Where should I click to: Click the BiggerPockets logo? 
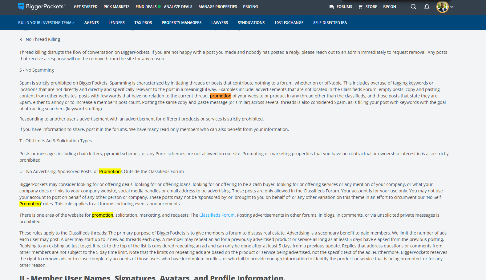pos(42,6)
